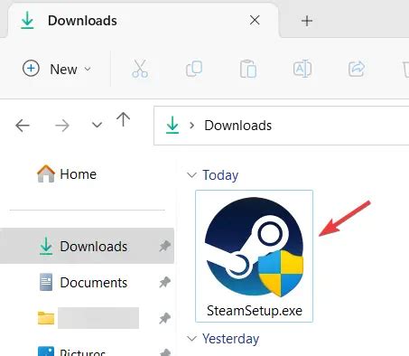Click the Rename icon in toolbar
The width and height of the screenshot is (409, 356).
302,69
